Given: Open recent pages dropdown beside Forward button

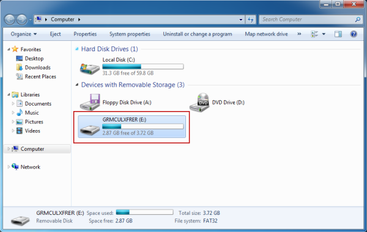Looking at the screenshot, I should tap(30, 20).
